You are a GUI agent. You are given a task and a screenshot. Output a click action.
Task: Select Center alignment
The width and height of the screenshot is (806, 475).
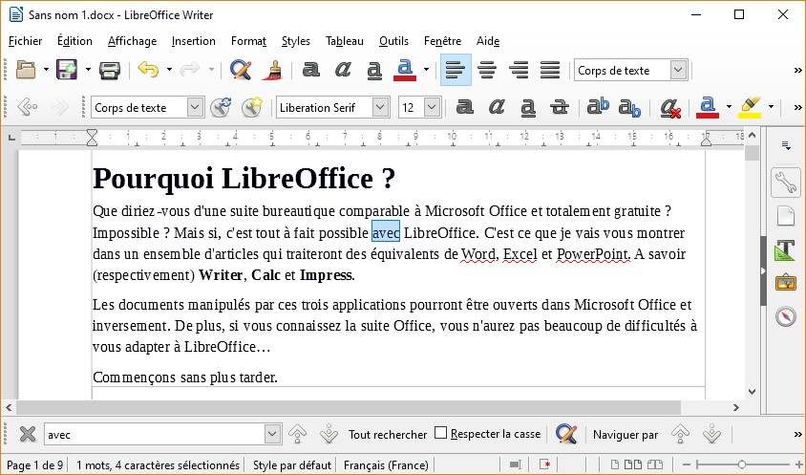[487, 70]
